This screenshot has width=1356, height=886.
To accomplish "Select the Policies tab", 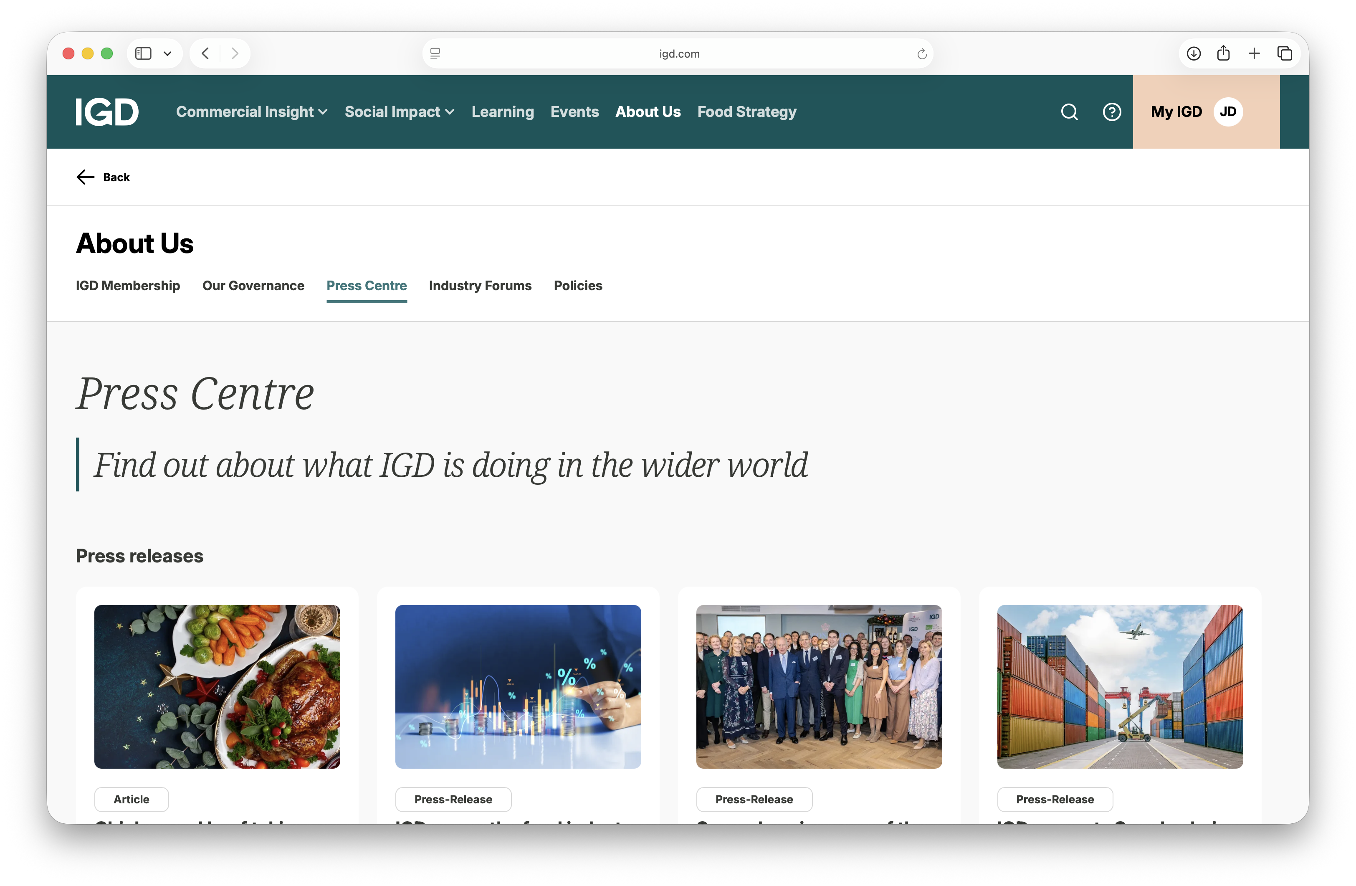I will (x=578, y=286).
